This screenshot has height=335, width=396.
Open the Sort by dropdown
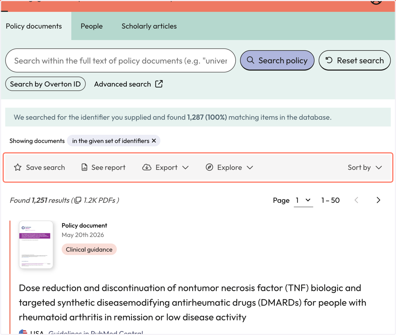tap(365, 167)
